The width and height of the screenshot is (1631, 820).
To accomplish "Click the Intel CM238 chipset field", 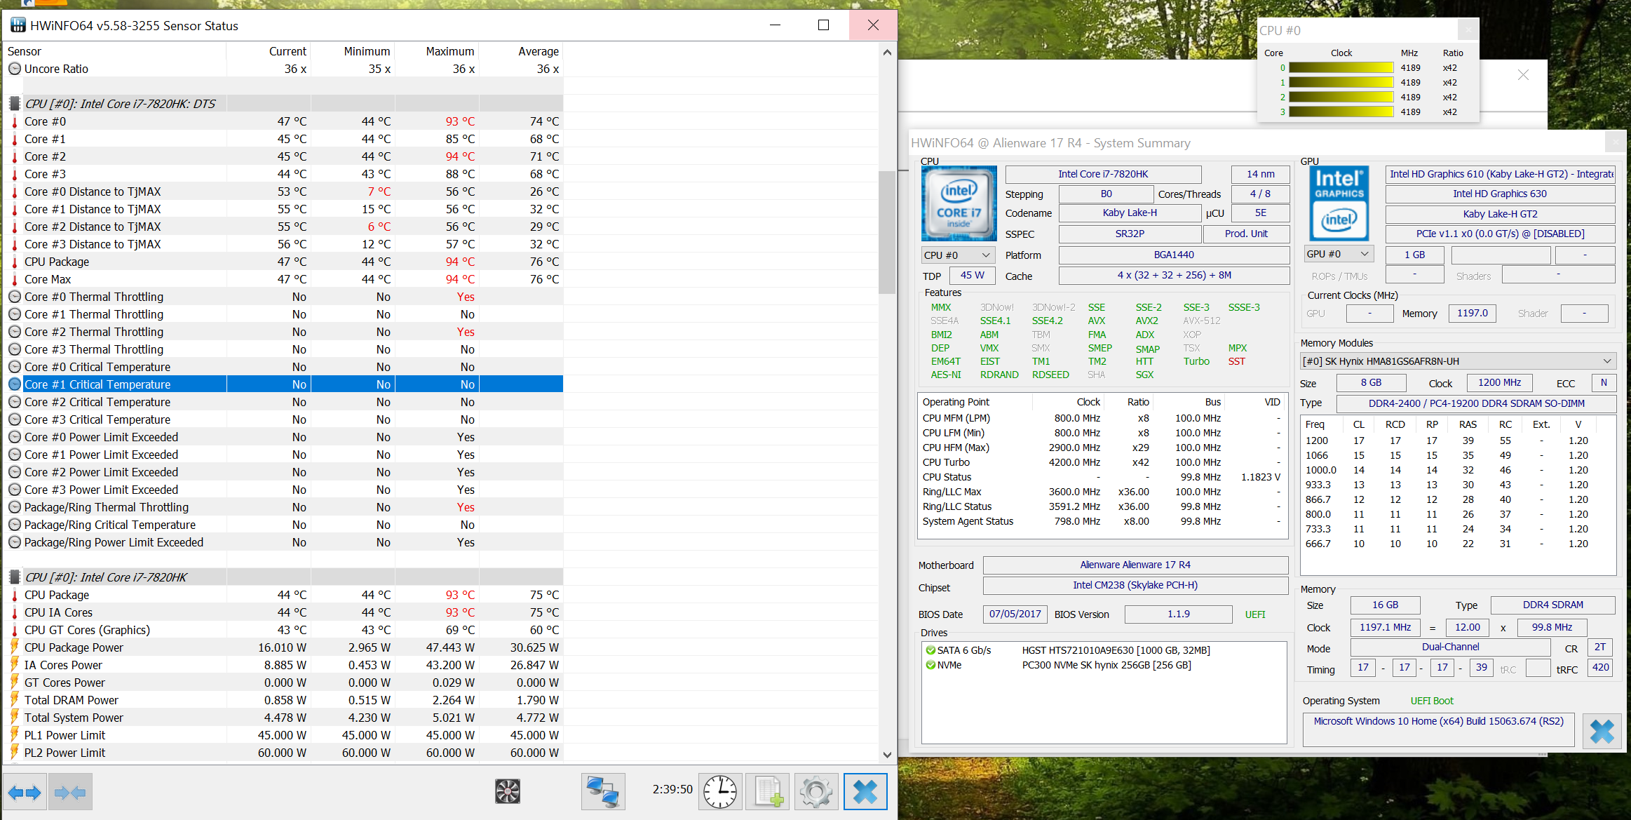I will click(x=1135, y=585).
